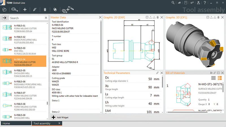
Task: Click the Lh milling cutter height value 40
Action: (150, 104)
